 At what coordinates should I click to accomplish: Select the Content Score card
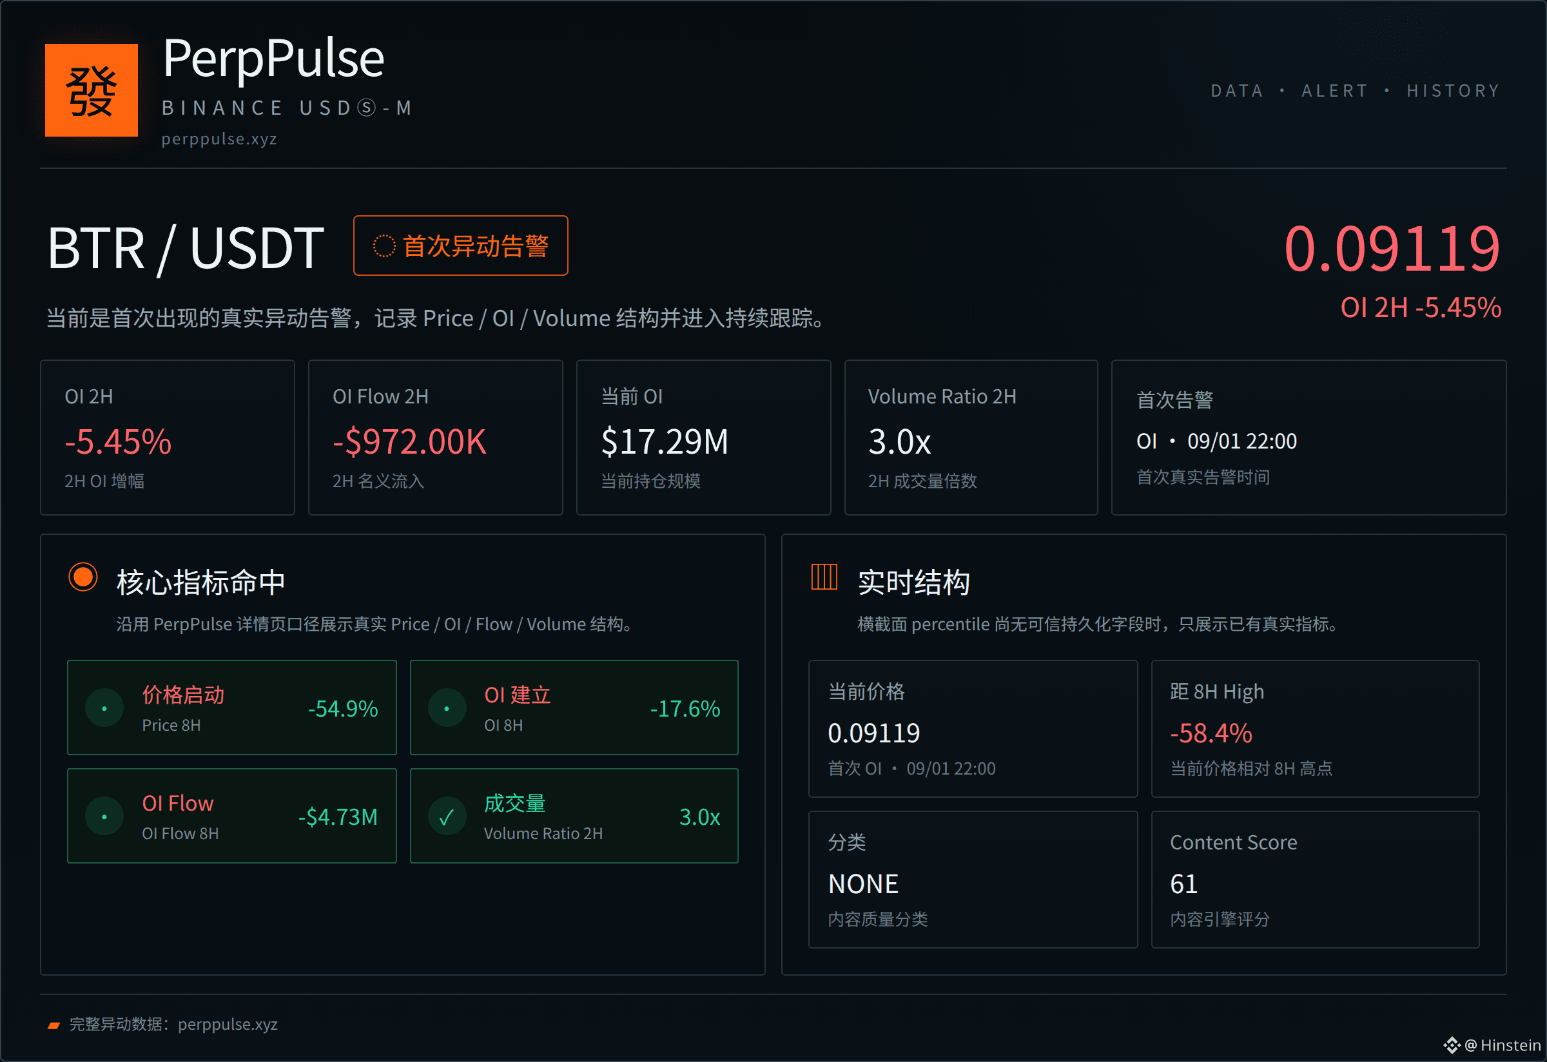tap(1316, 880)
